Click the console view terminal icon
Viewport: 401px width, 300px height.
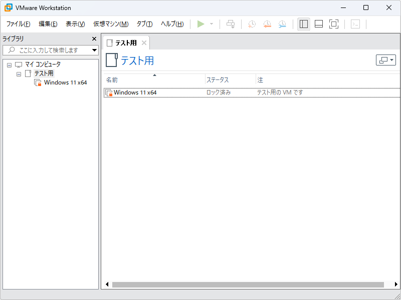pyautogui.click(x=355, y=24)
